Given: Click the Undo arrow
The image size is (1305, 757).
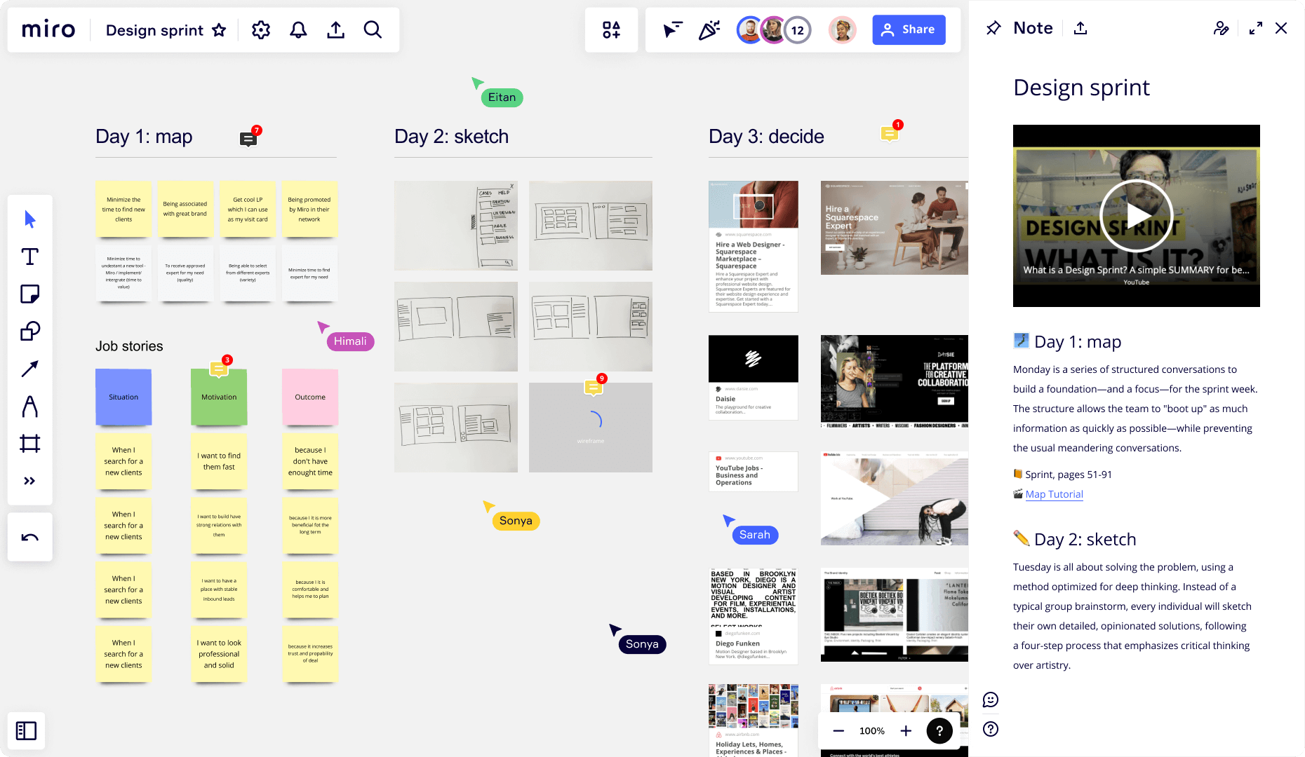Looking at the screenshot, I should point(29,536).
